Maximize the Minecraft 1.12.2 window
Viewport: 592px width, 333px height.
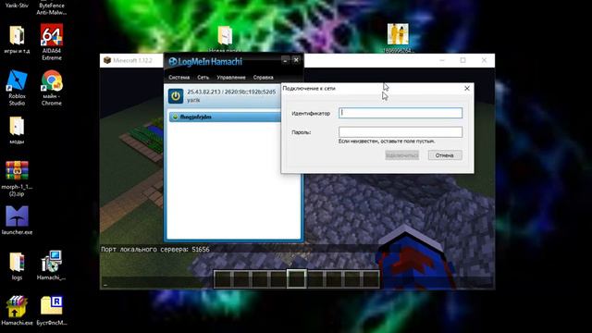tap(462, 60)
